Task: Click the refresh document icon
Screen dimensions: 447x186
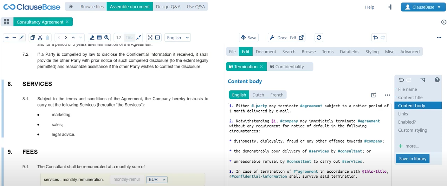Action: [319, 37]
